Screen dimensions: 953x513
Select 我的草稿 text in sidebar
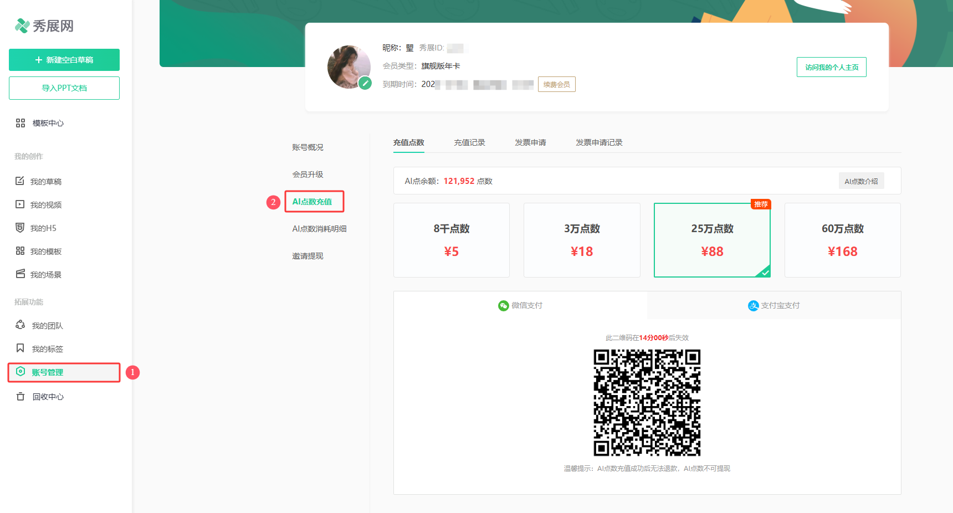[46, 182]
